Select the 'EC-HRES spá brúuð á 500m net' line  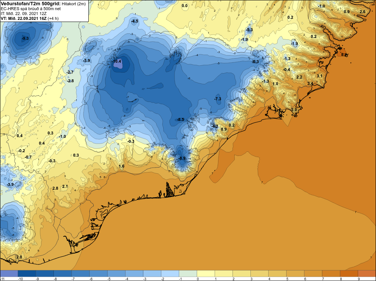click(x=31, y=9)
